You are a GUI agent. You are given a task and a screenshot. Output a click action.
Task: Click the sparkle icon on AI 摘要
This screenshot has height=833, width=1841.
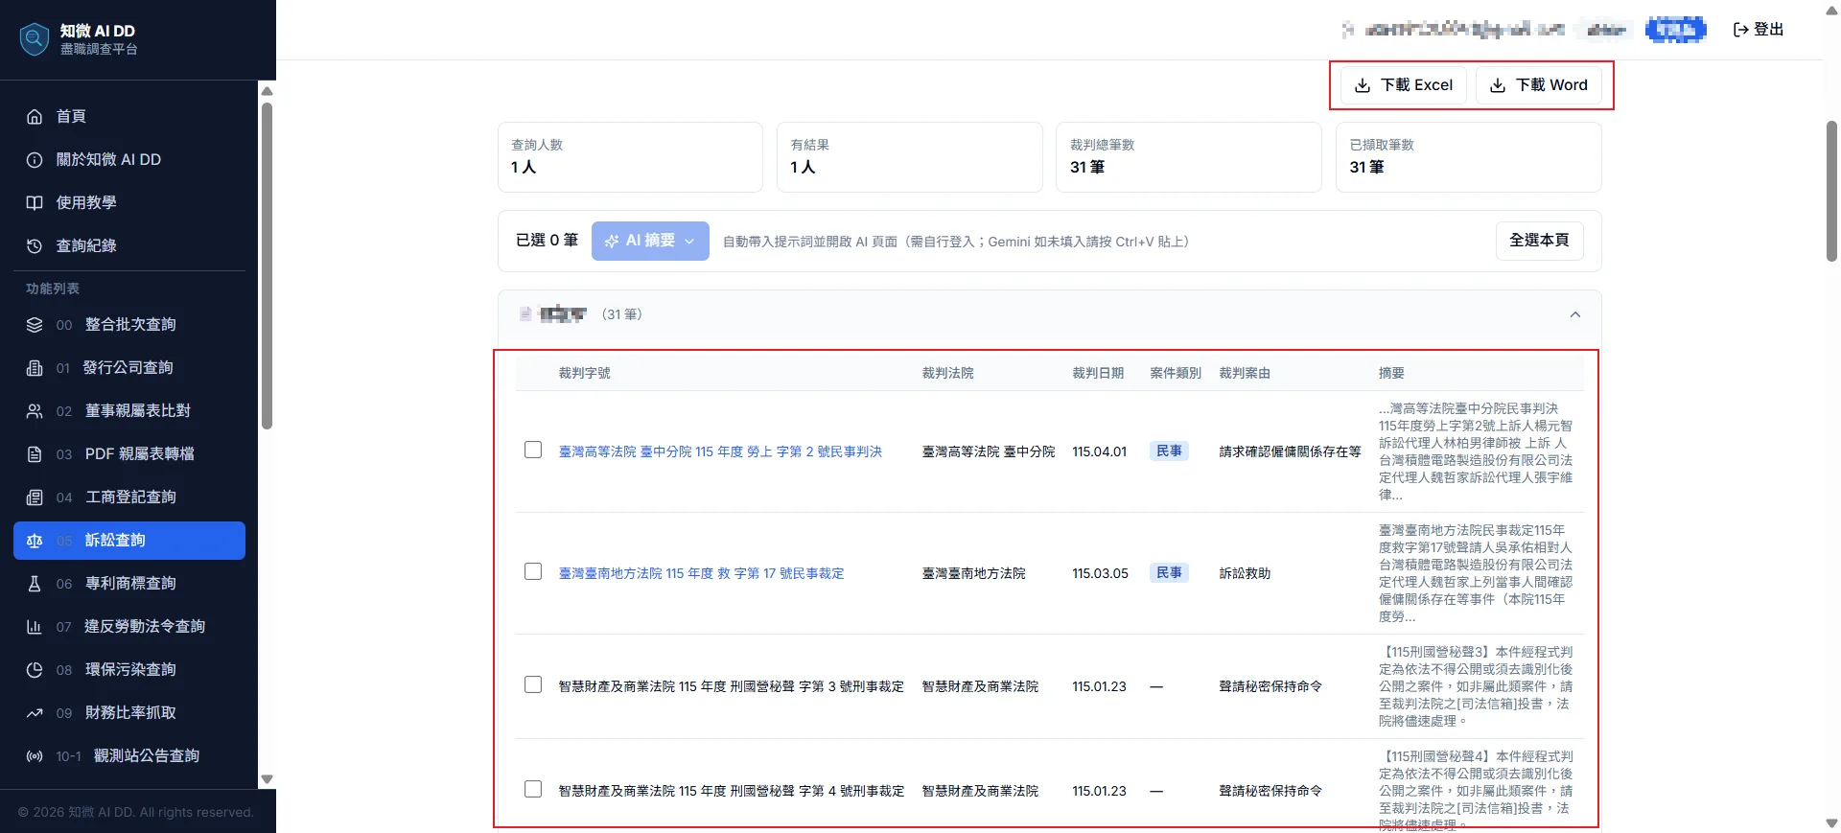coord(612,242)
